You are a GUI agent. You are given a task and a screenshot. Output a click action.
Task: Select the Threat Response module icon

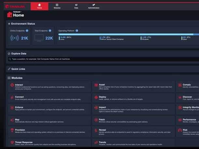coord(12,142)
